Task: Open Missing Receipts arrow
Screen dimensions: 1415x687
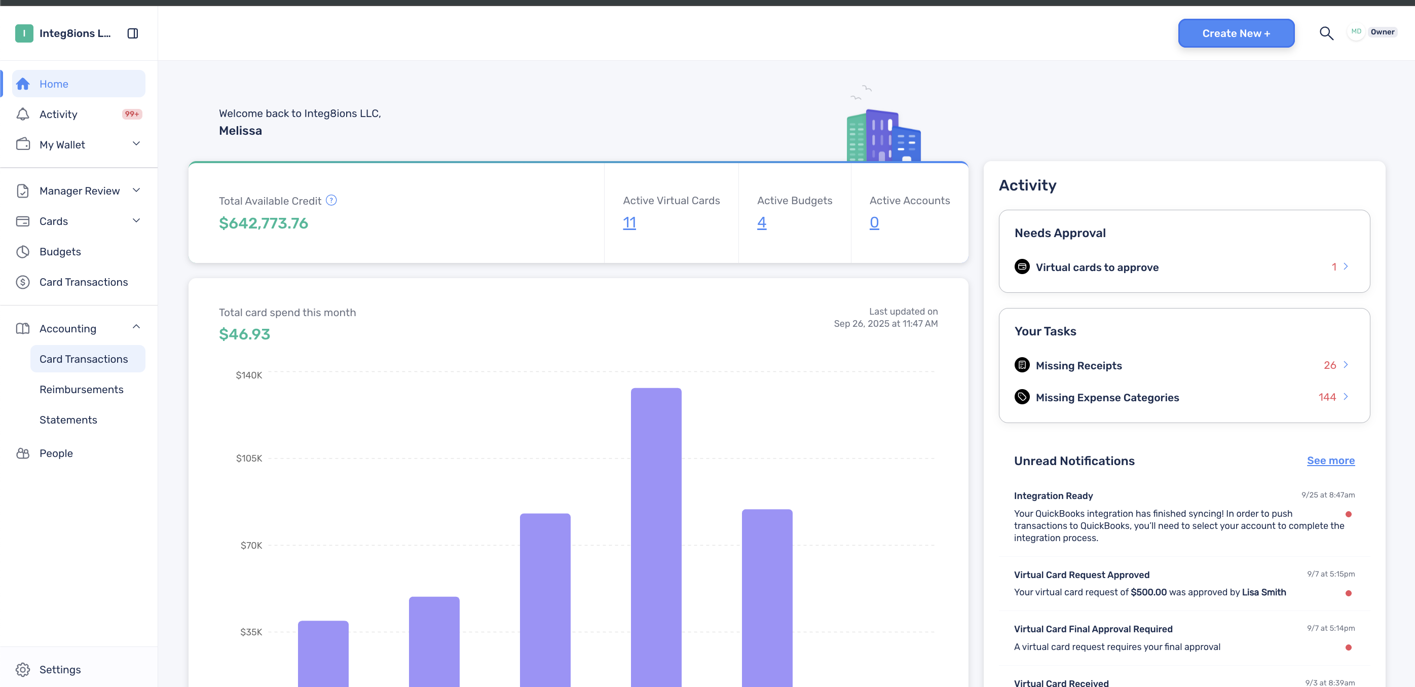Action: tap(1346, 365)
